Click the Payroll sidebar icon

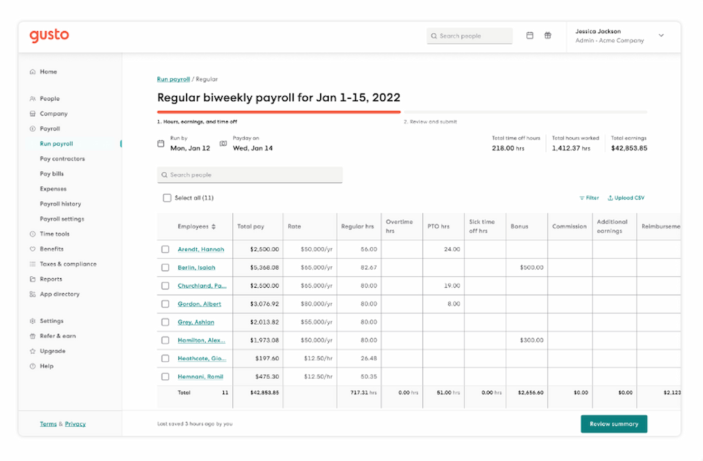pos(33,129)
